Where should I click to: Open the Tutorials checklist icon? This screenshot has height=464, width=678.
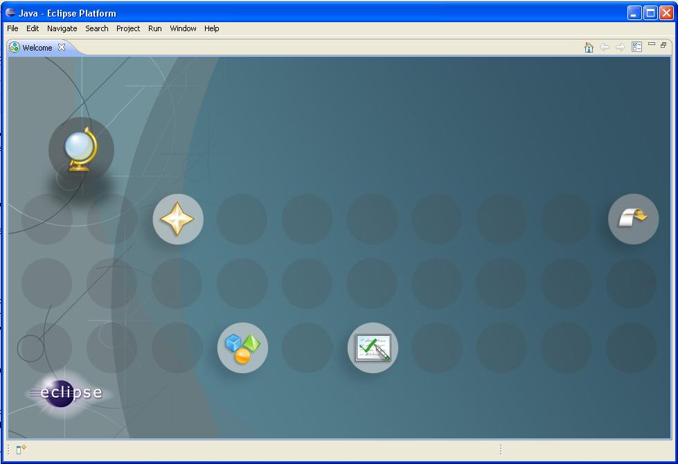(373, 348)
